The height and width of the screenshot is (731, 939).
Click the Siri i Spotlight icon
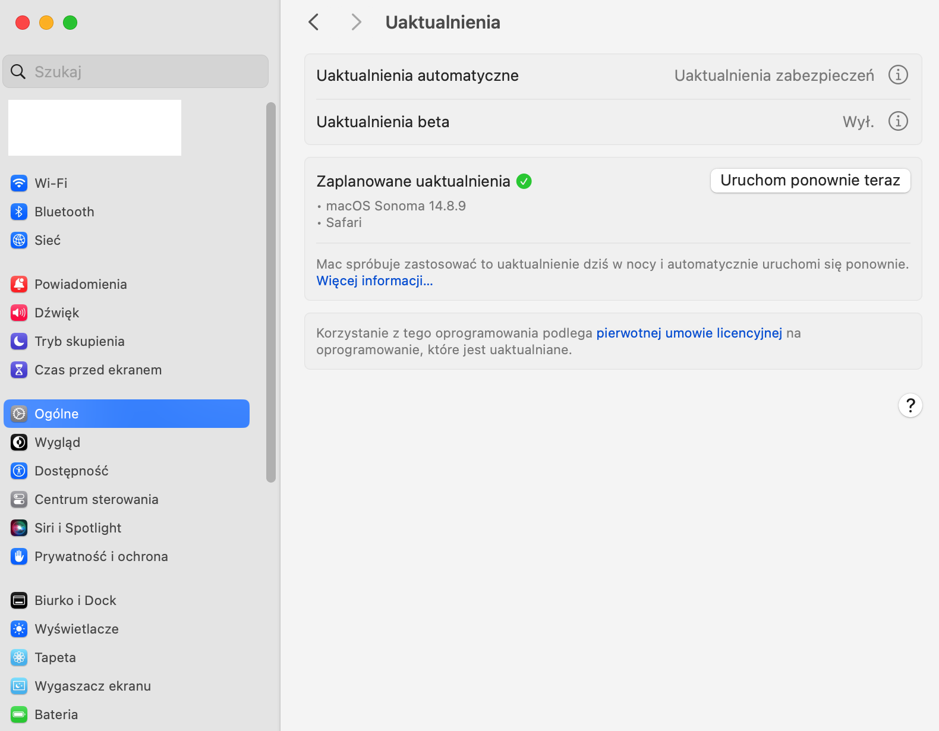19,528
